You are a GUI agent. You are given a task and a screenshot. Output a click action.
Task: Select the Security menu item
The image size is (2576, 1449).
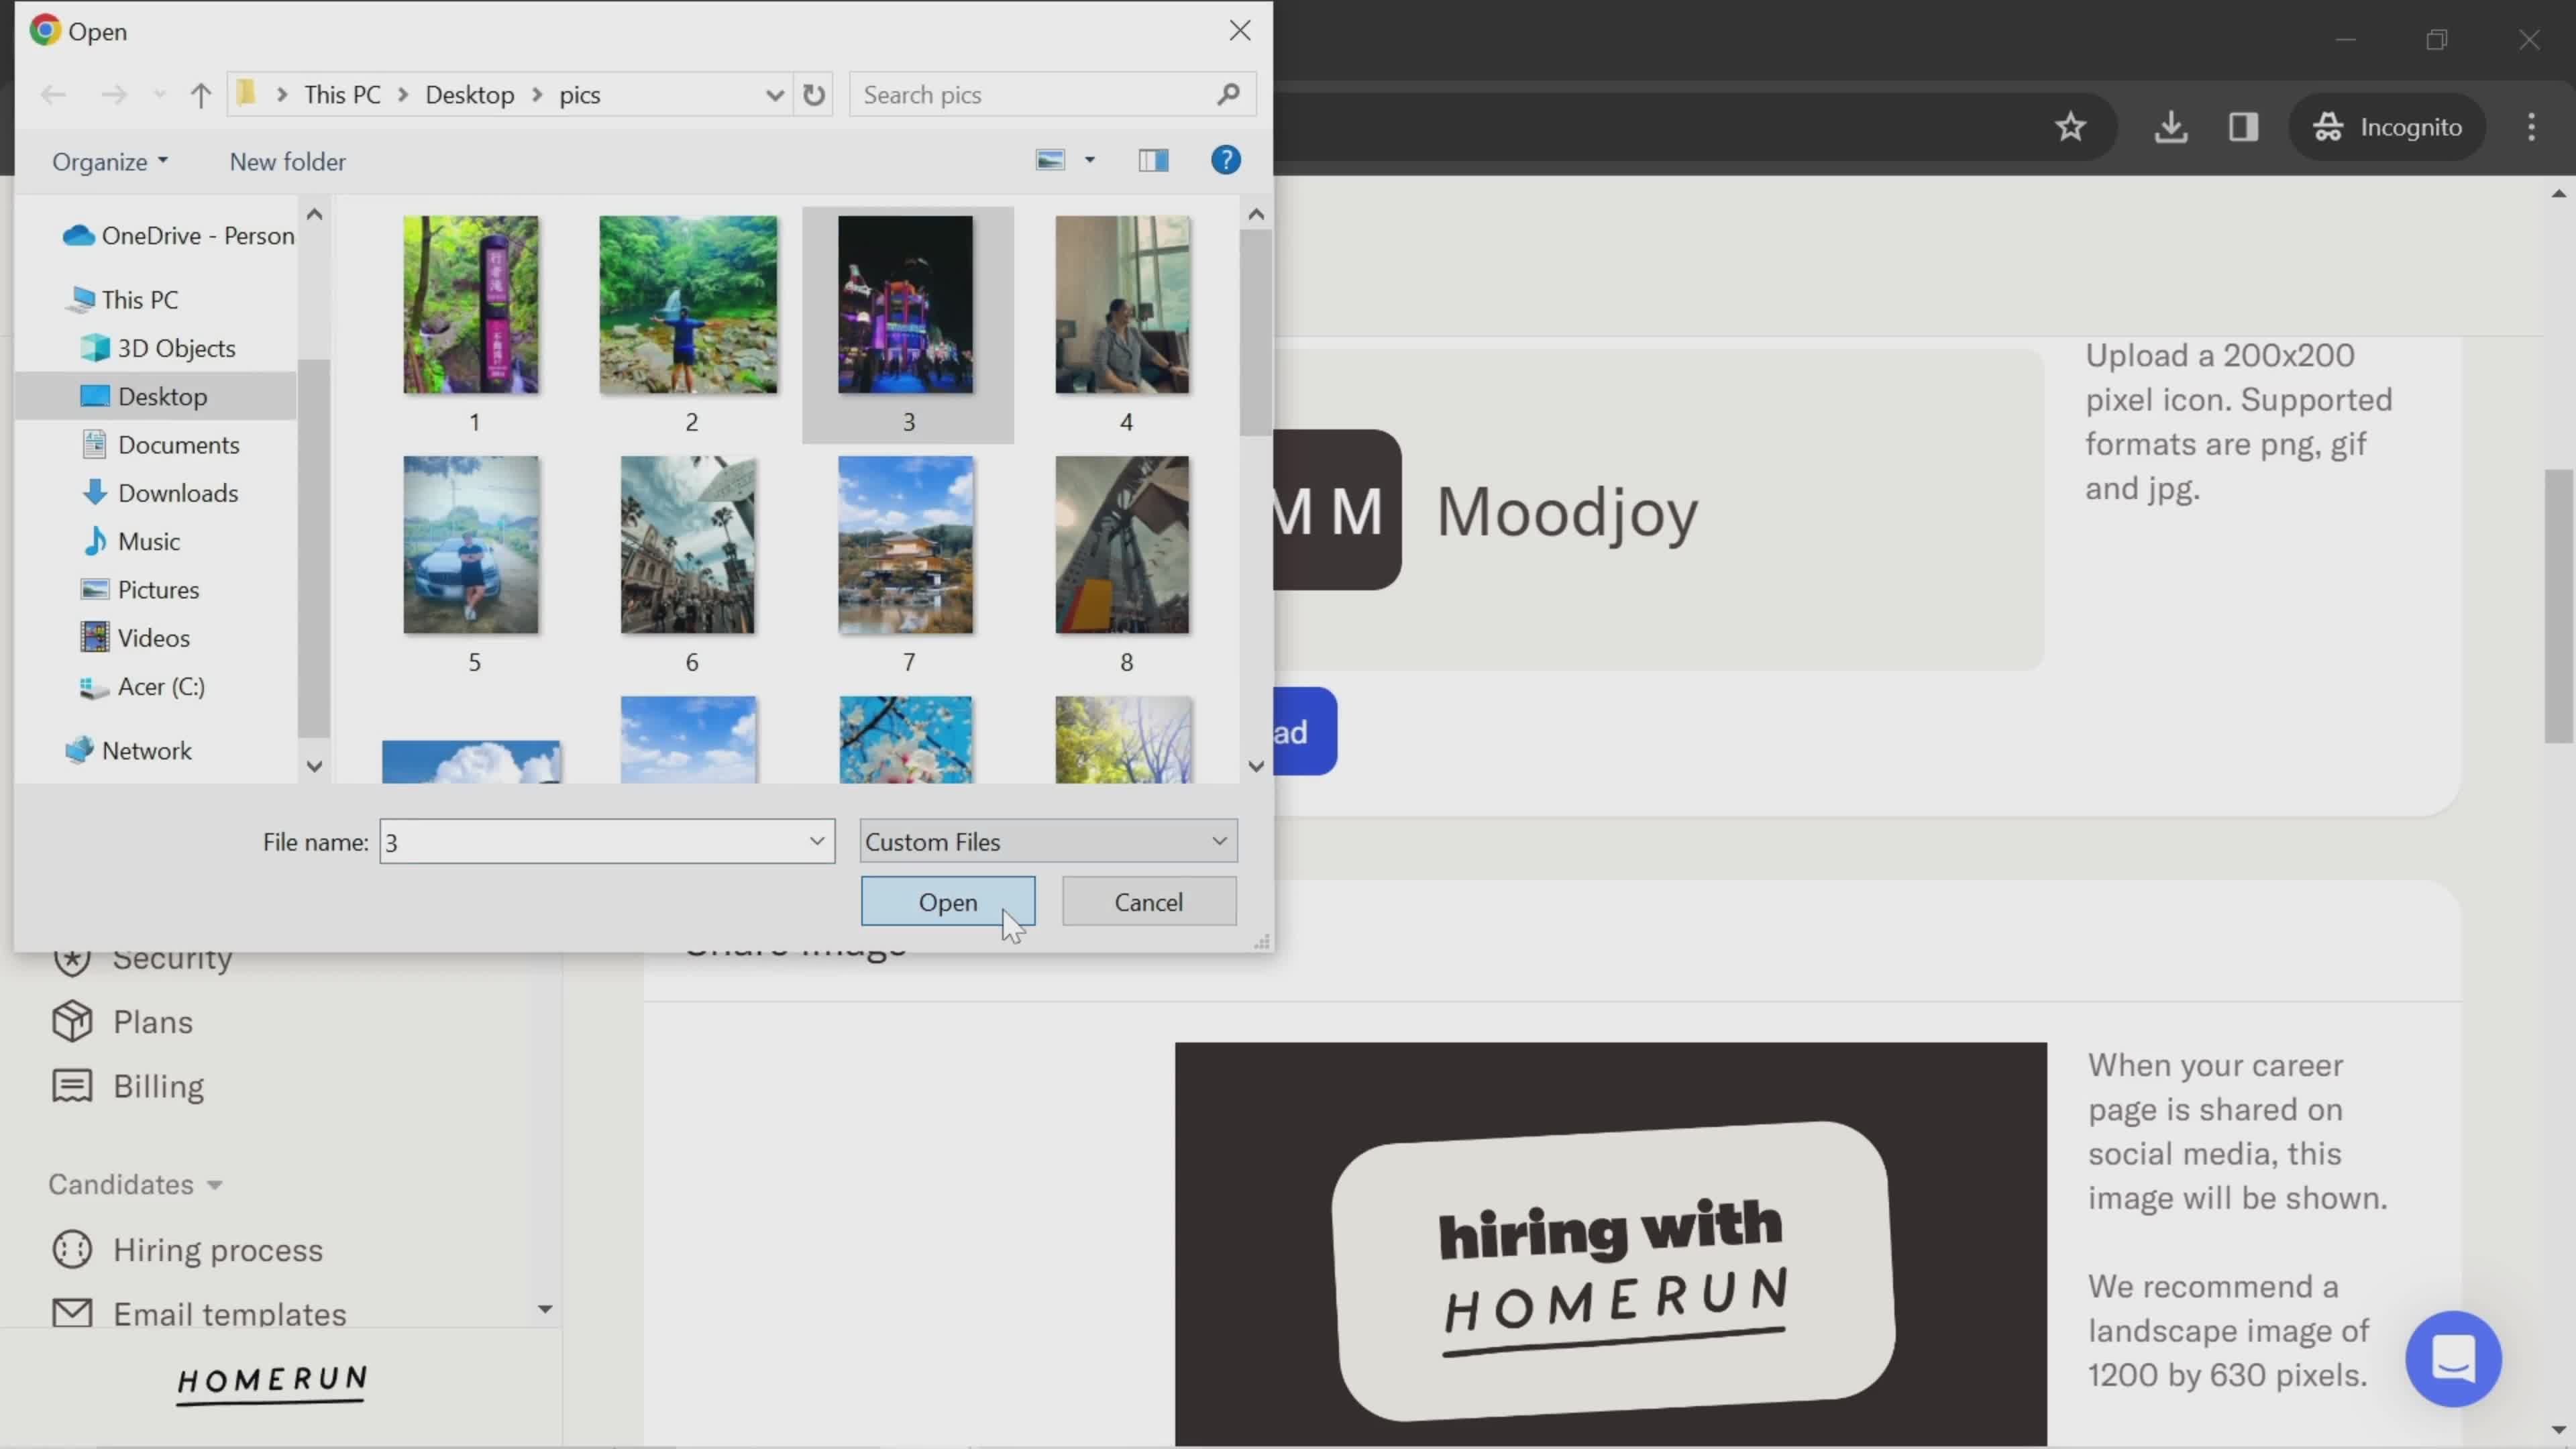tap(172, 957)
